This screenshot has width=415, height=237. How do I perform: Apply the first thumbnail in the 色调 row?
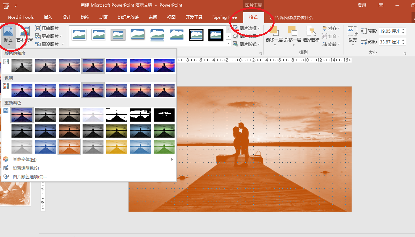coord(22,90)
